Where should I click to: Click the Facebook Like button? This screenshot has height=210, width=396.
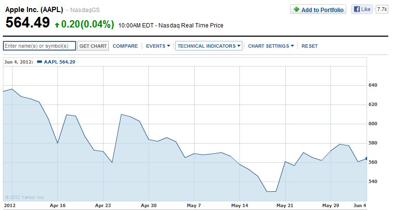coord(362,9)
